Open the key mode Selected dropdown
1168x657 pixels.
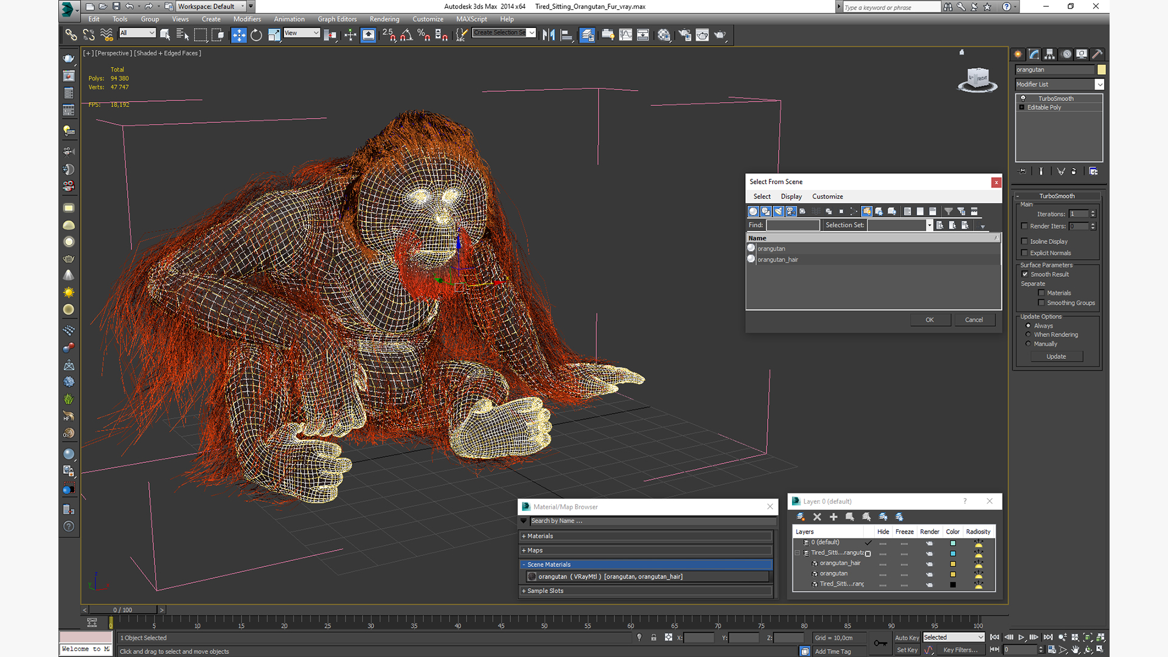tap(953, 638)
